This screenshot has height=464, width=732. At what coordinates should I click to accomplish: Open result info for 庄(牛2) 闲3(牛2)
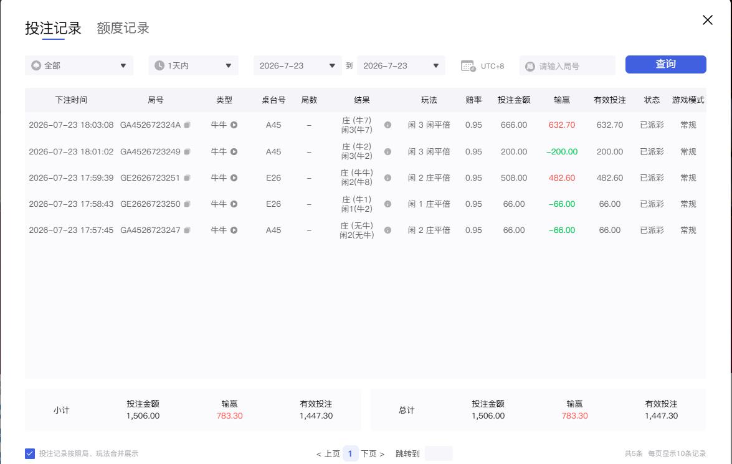(387, 152)
